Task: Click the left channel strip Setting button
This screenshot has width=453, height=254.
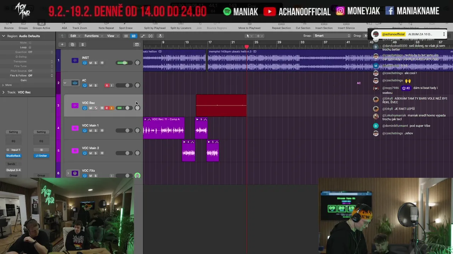Action: click(13, 132)
